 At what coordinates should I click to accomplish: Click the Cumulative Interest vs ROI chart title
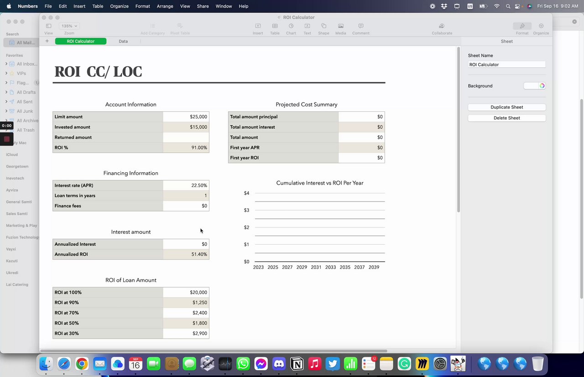pos(320,183)
